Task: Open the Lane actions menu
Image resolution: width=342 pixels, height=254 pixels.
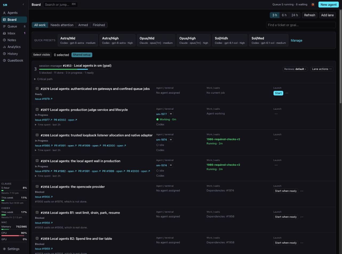Action: click(x=322, y=69)
